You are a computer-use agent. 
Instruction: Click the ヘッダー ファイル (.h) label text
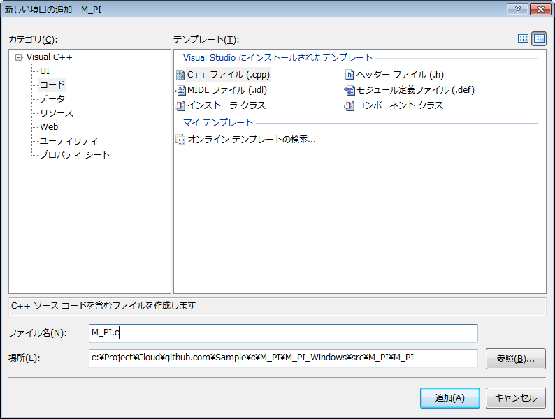[x=400, y=75]
